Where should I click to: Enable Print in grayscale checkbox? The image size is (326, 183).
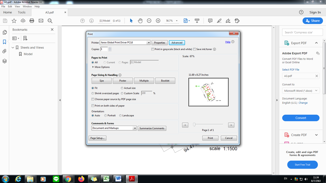pos(153,49)
